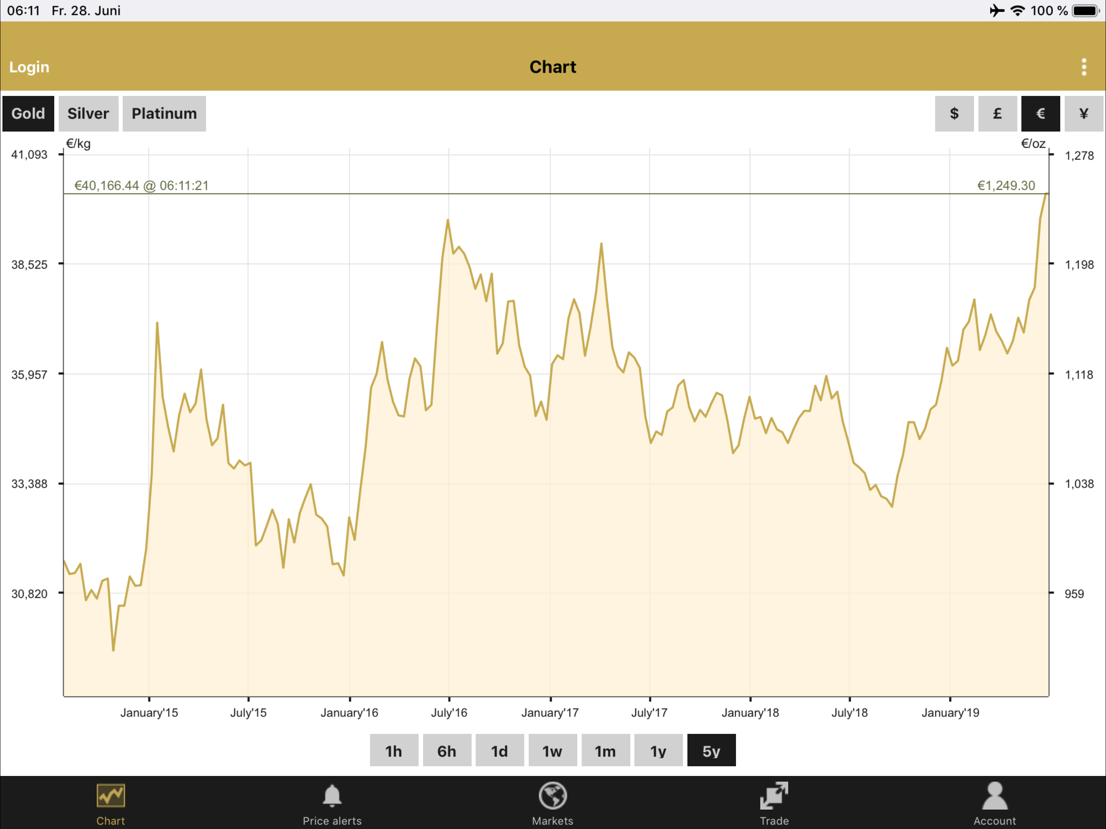Click the Login link
The height and width of the screenshot is (829, 1106).
[x=29, y=67]
